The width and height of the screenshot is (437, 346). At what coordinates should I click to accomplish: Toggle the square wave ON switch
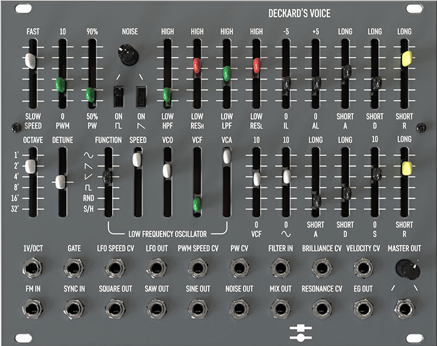coord(119,97)
